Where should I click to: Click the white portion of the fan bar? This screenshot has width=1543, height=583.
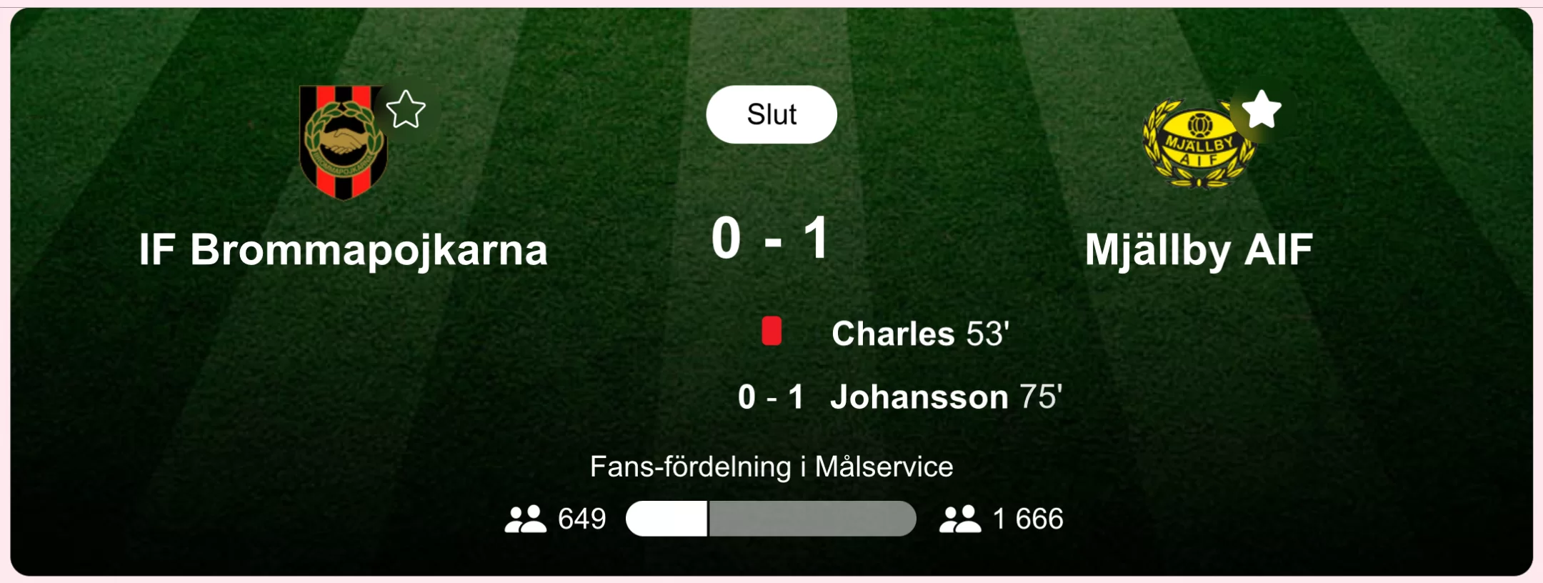point(666,519)
